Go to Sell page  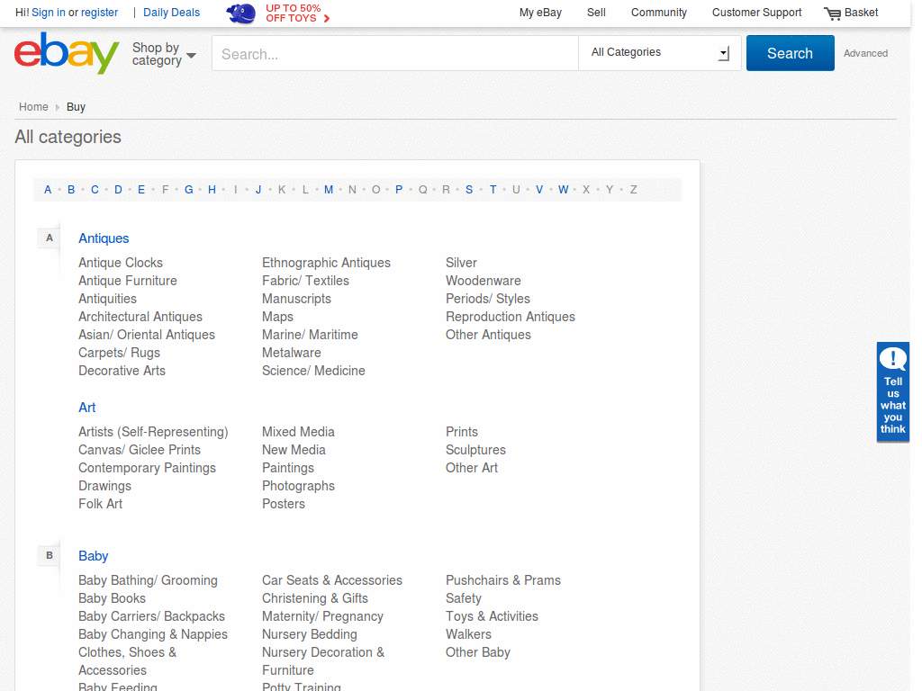596,13
